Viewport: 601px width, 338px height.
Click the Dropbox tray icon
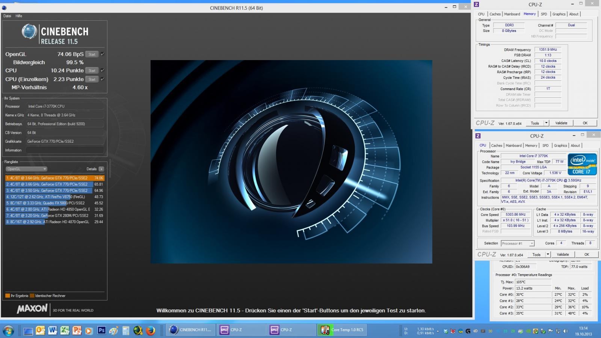pos(445,331)
